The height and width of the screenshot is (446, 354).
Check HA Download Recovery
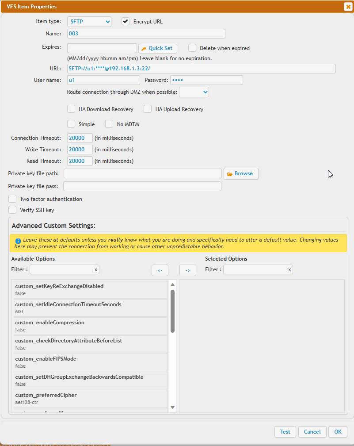(71, 109)
